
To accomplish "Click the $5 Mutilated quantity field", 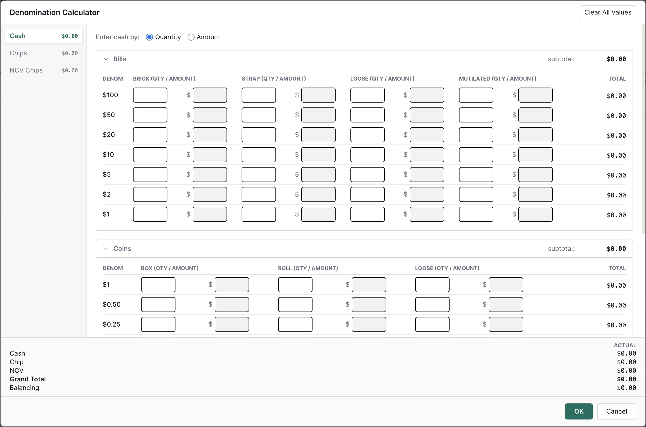I will [476, 175].
